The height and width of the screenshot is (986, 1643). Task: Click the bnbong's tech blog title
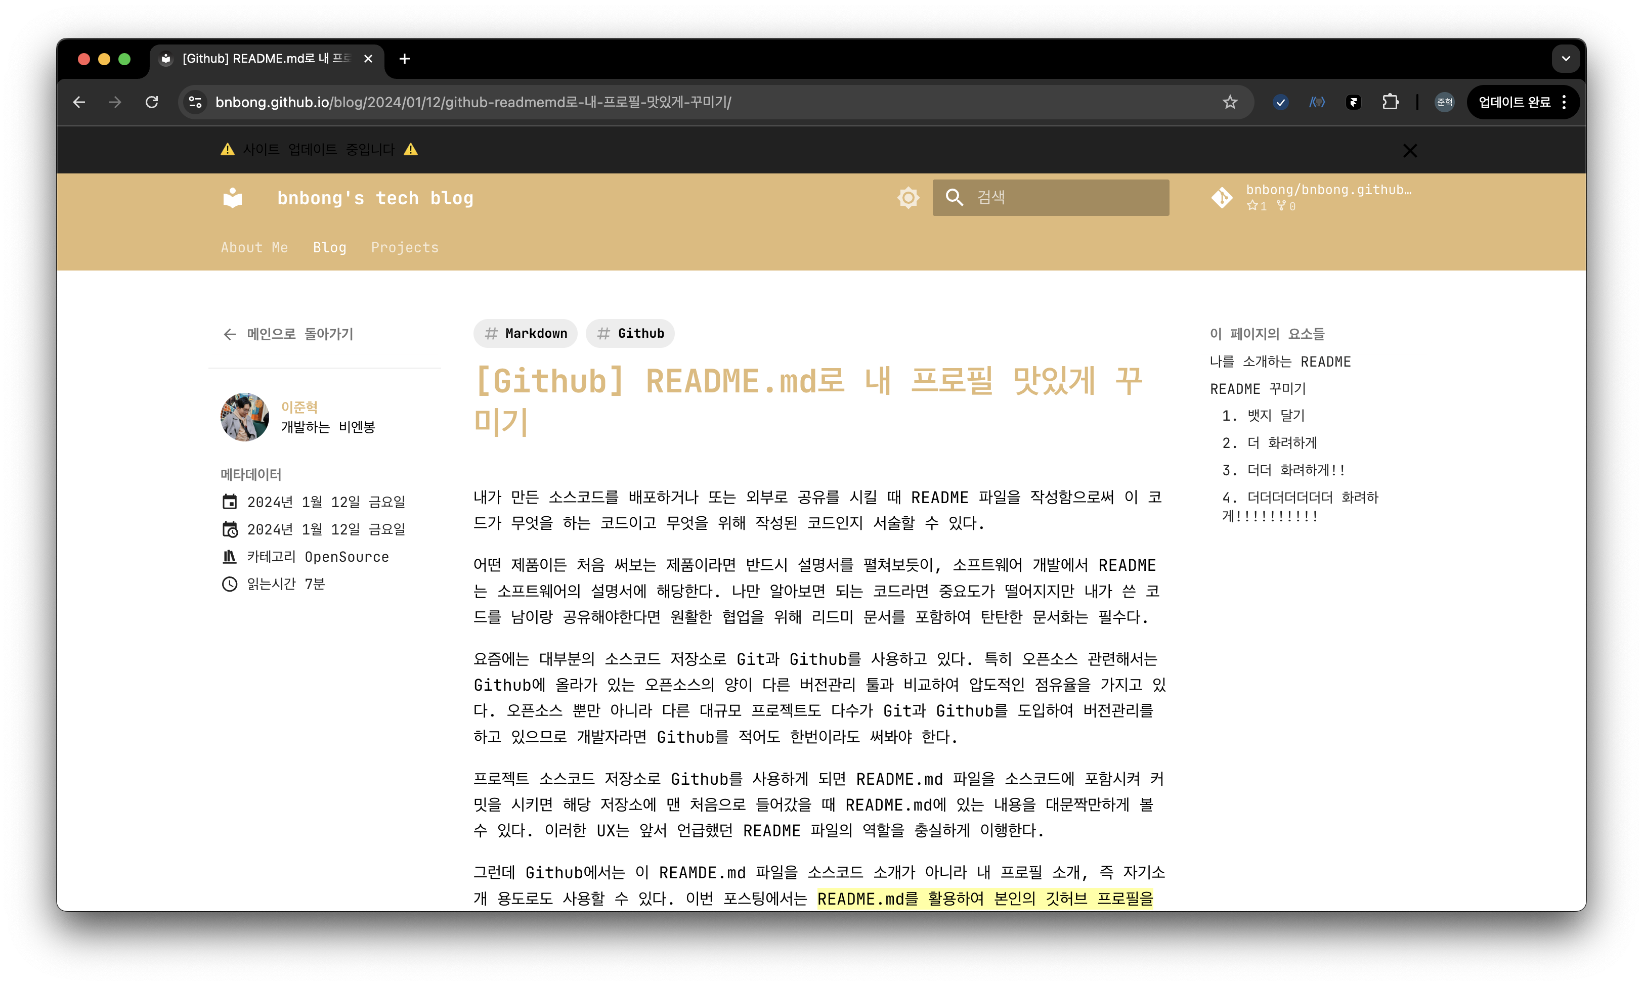pos(375,198)
